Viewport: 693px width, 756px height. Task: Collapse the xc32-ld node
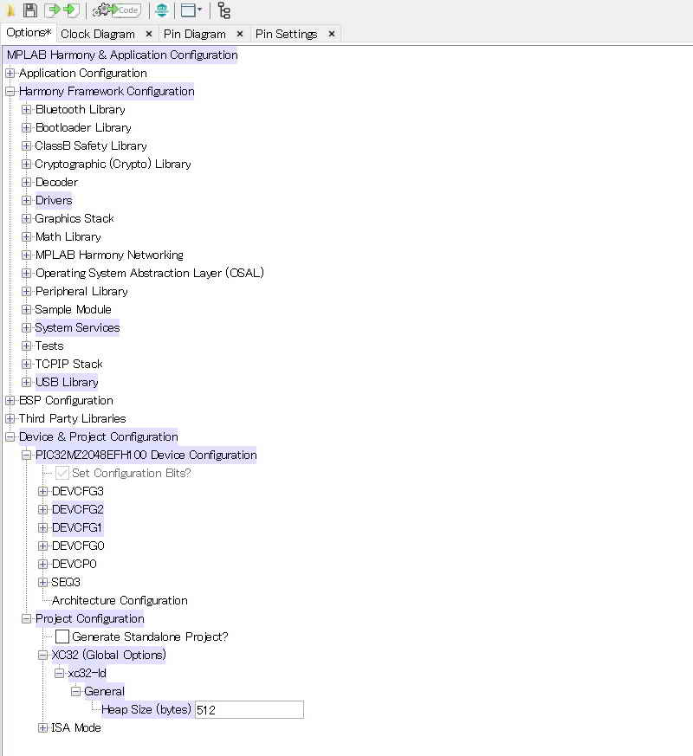click(59, 673)
